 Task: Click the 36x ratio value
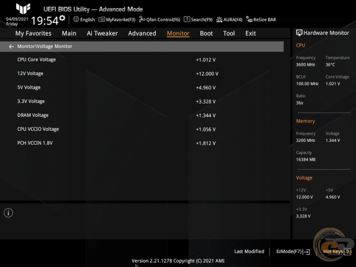(x=299, y=103)
